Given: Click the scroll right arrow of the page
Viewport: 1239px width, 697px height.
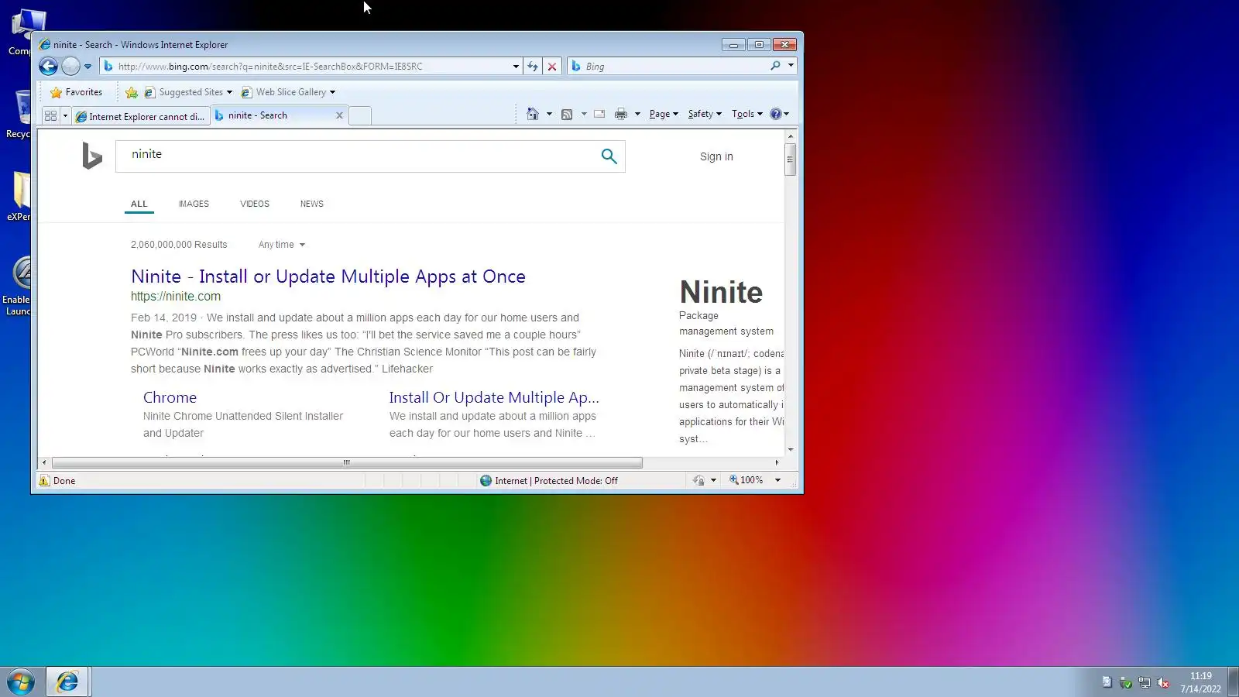Looking at the screenshot, I should 777,463.
